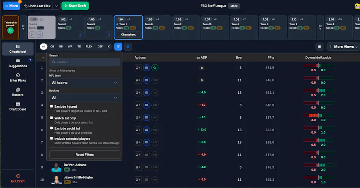Click the Reset Filters button
The height and width of the screenshot is (188, 360).
pyautogui.click(x=85, y=155)
